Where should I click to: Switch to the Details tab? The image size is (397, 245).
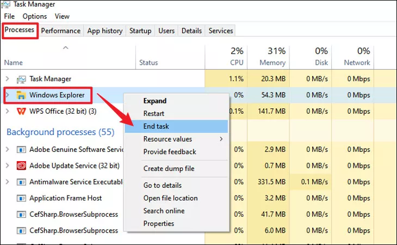191,30
